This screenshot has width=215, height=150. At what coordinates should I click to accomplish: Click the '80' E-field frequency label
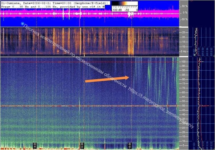coord(184,79)
